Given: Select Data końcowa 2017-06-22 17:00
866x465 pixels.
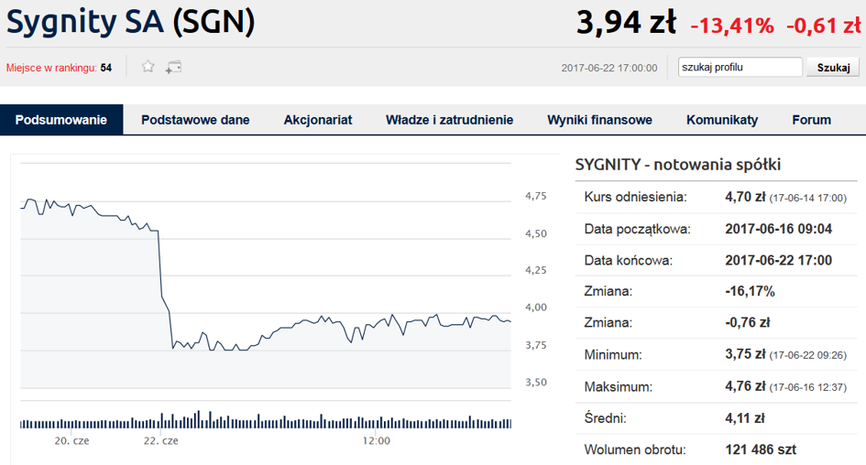Looking at the screenshot, I should pos(778,260).
